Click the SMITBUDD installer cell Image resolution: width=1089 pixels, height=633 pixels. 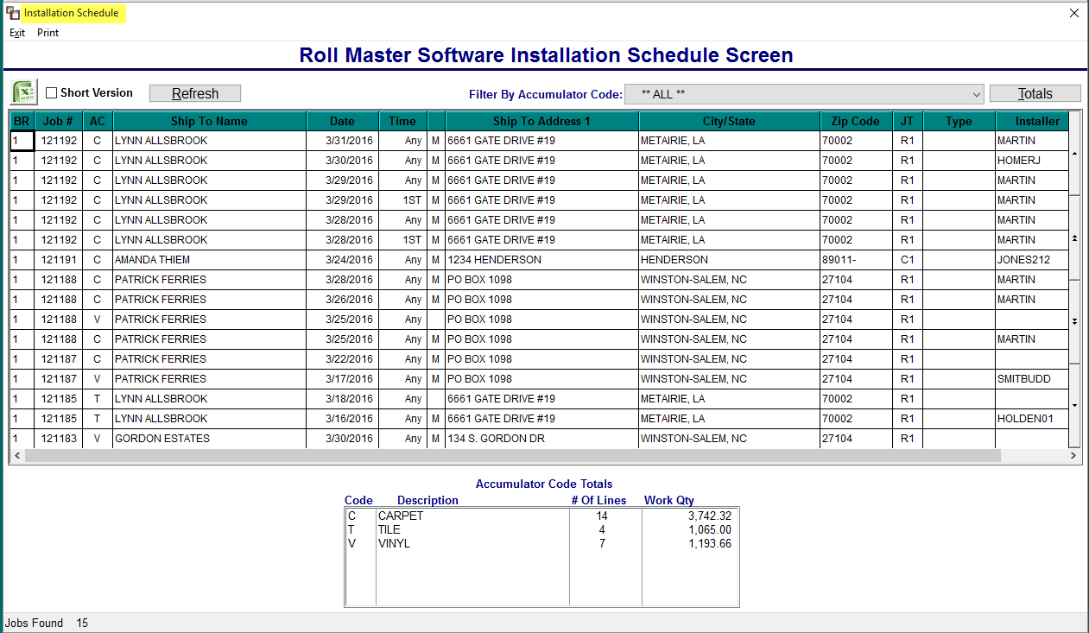tap(1032, 379)
